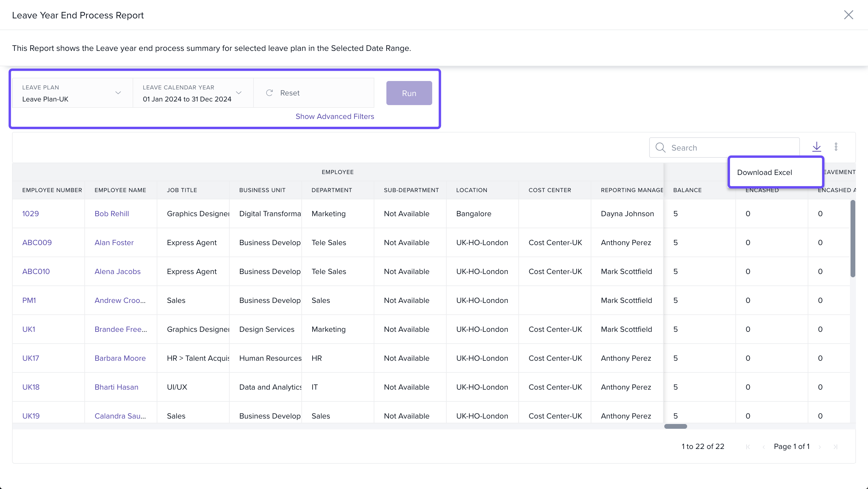868x489 pixels.
Task: Select Download Excel menu option
Action: coord(765,172)
